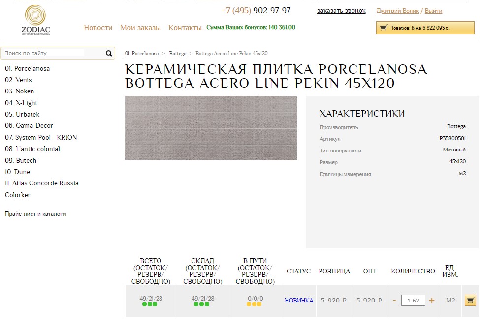This screenshot has width=480, height=332.
Task: Open Контакты menu item
Action: point(185,28)
